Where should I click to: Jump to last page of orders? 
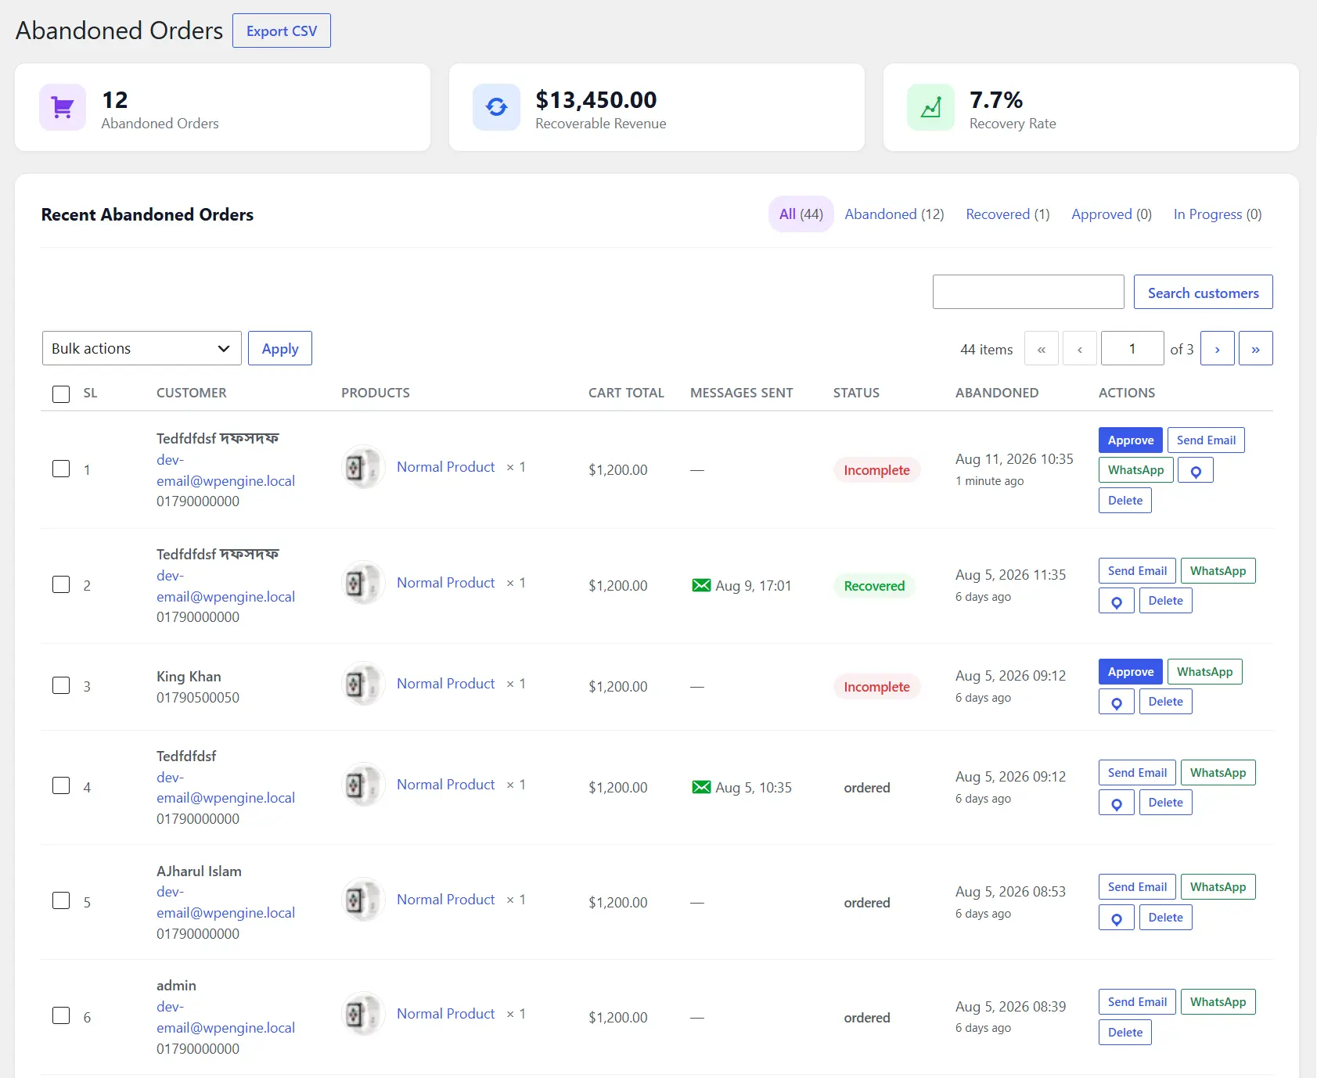[1256, 349]
